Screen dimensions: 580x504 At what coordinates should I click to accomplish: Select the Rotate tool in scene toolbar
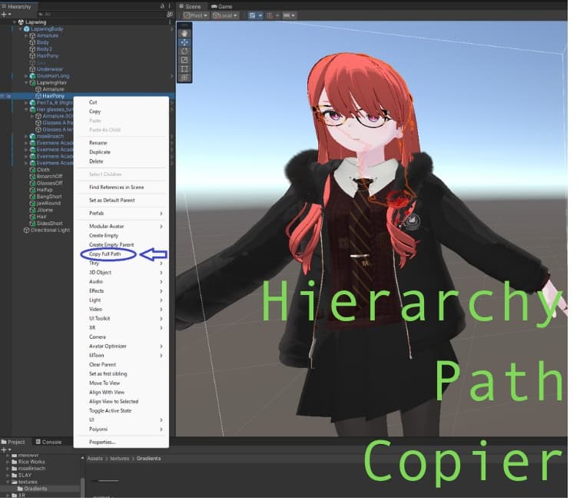[x=184, y=51]
